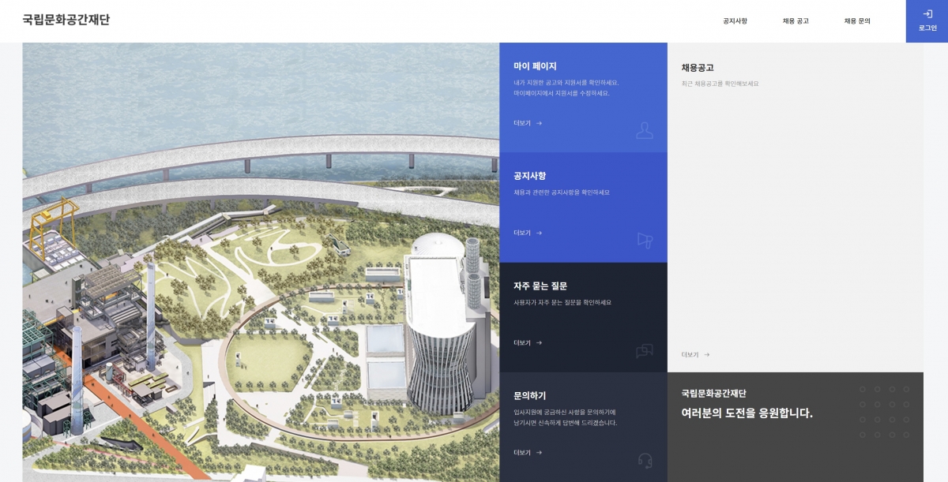This screenshot has height=482, width=948.
Task: Click the arrow next to 마이 페이지 더보기
Action: point(539,123)
